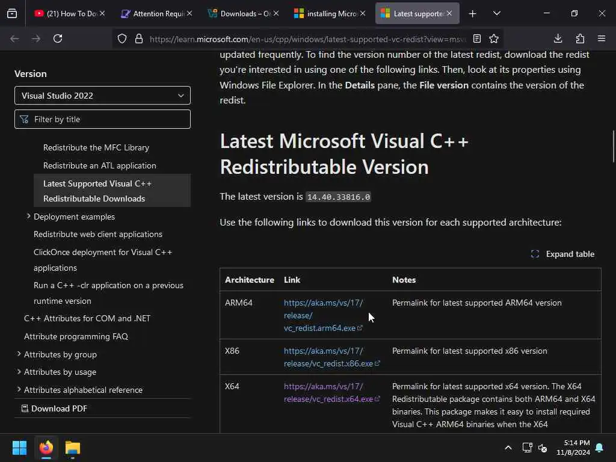
Task: Close the 'Downloads' tab
Action: (276, 13)
